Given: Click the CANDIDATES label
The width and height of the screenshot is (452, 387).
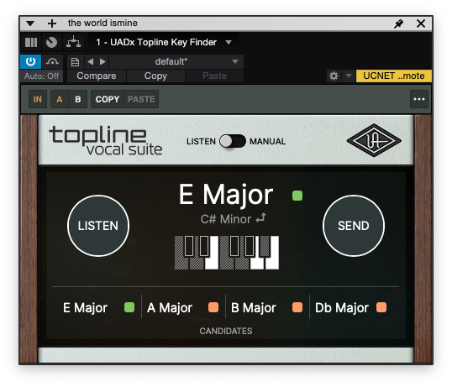Looking at the screenshot, I should click(x=226, y=331).
